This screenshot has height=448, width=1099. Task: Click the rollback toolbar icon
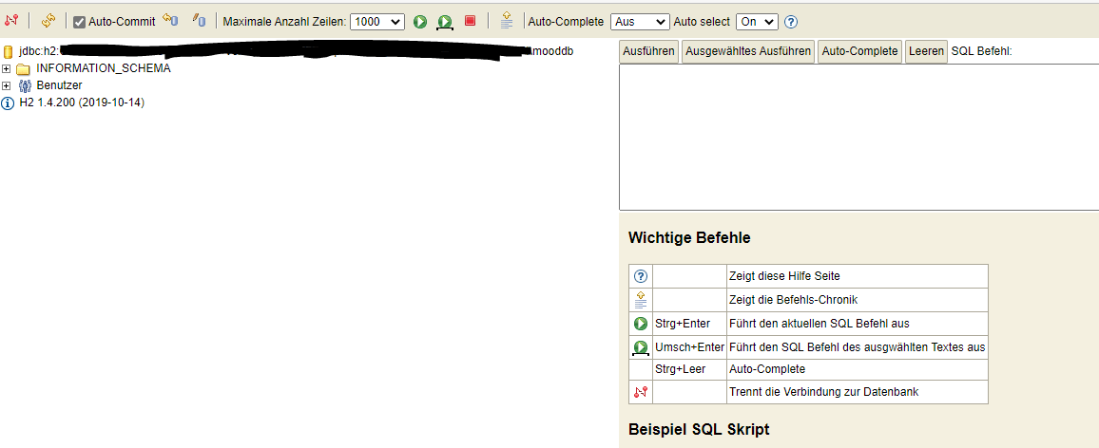point(170,20)
